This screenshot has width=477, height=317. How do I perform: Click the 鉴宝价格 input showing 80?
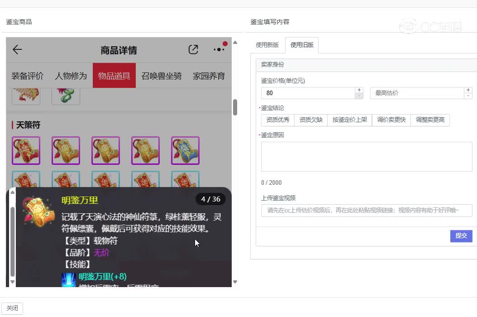point(308,93)
